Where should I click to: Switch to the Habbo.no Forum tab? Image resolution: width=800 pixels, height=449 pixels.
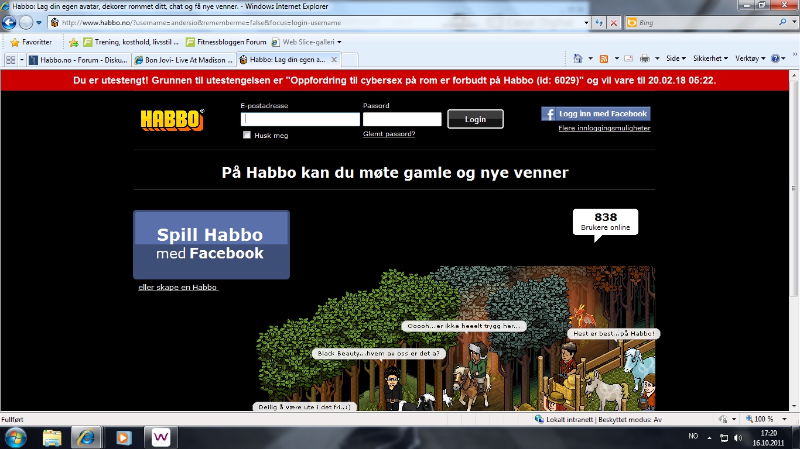78,60
